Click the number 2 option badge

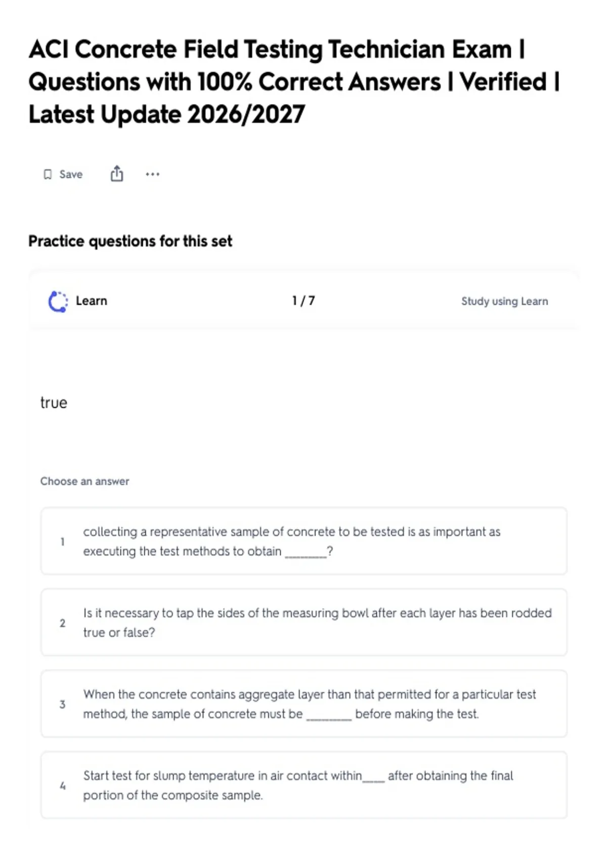click(x=63, y=623)
